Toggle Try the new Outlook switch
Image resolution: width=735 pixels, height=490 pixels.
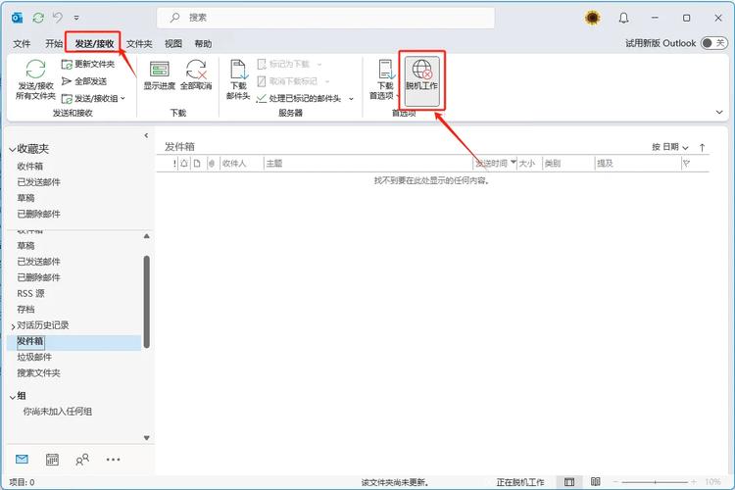point(713,43)
